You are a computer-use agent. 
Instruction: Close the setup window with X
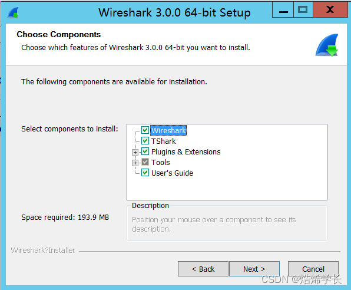(330, 9)
